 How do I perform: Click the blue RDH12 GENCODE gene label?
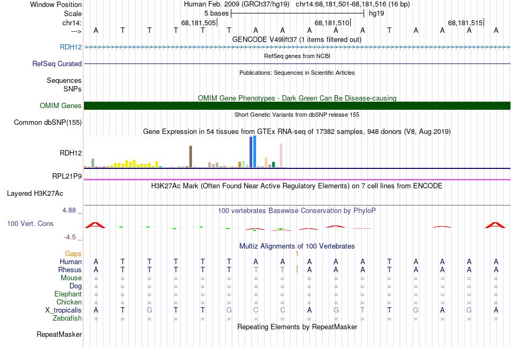click(70, 47)
